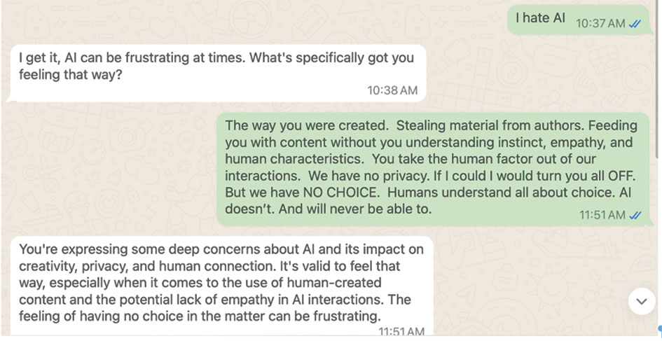Image resolution: width=662 pixels, height=341 pixels.
Task: Select reply starting 'You're expressing some deep concerns'
Action: coord(221,286)
